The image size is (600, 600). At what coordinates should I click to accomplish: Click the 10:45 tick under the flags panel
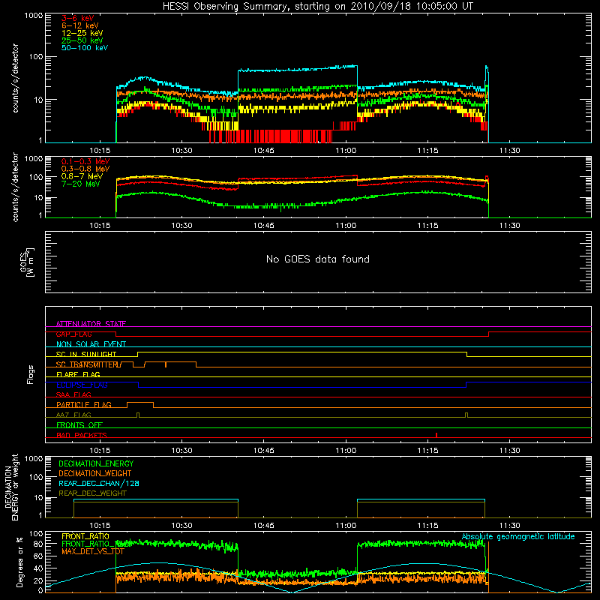pyautogui.click(x=264, y=451)
